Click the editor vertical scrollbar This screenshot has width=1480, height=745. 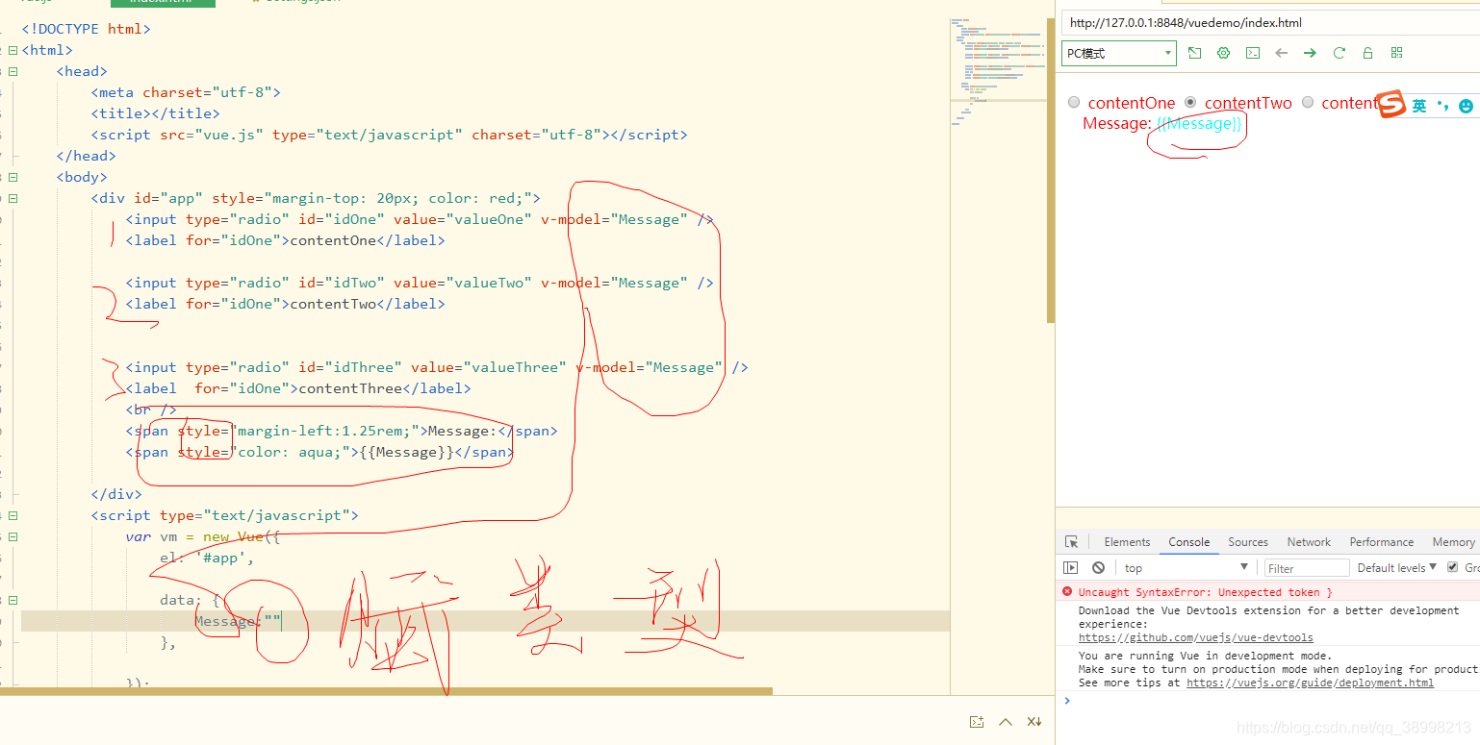(1051, 173)
